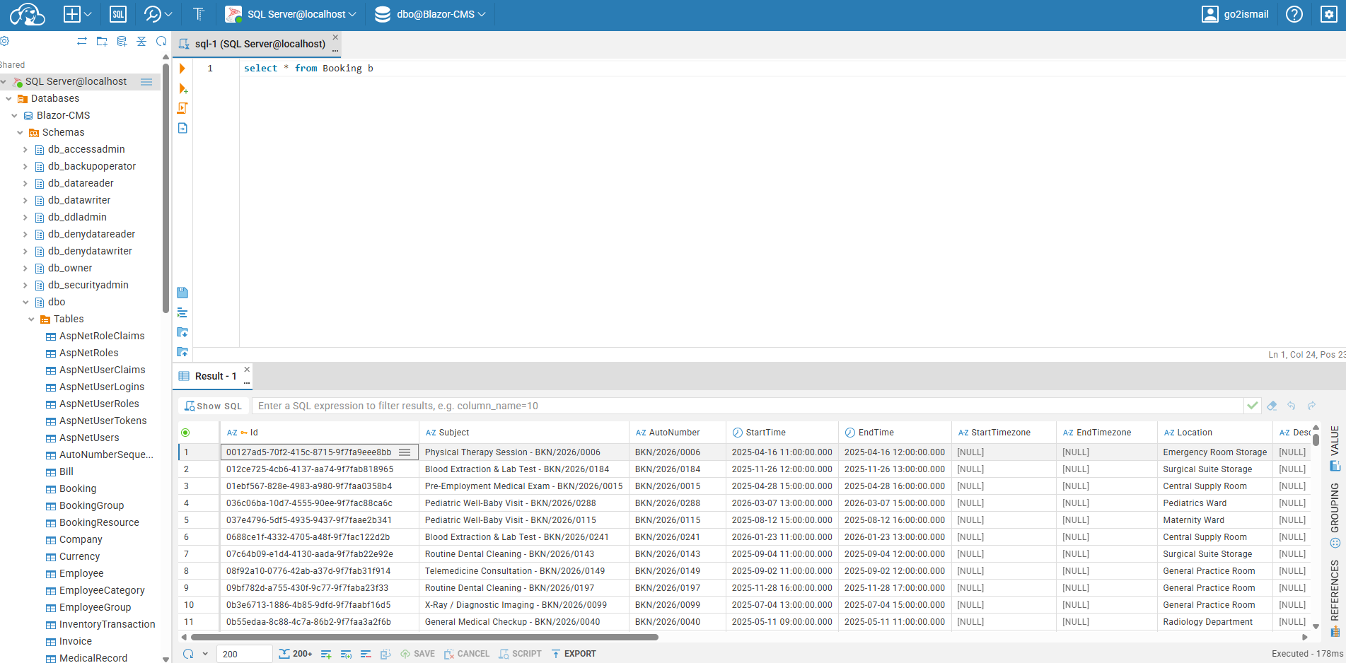Execute the SQL statement with orange arrow
The height and width of the screenshot is (663, 1346).
click(182, 69)
